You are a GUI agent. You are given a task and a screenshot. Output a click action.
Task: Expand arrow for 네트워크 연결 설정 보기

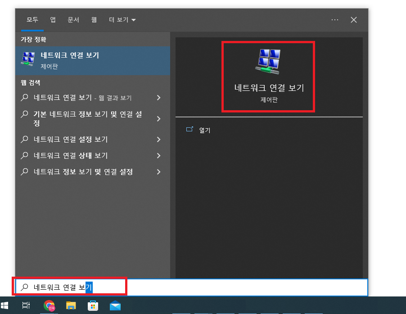158,139
